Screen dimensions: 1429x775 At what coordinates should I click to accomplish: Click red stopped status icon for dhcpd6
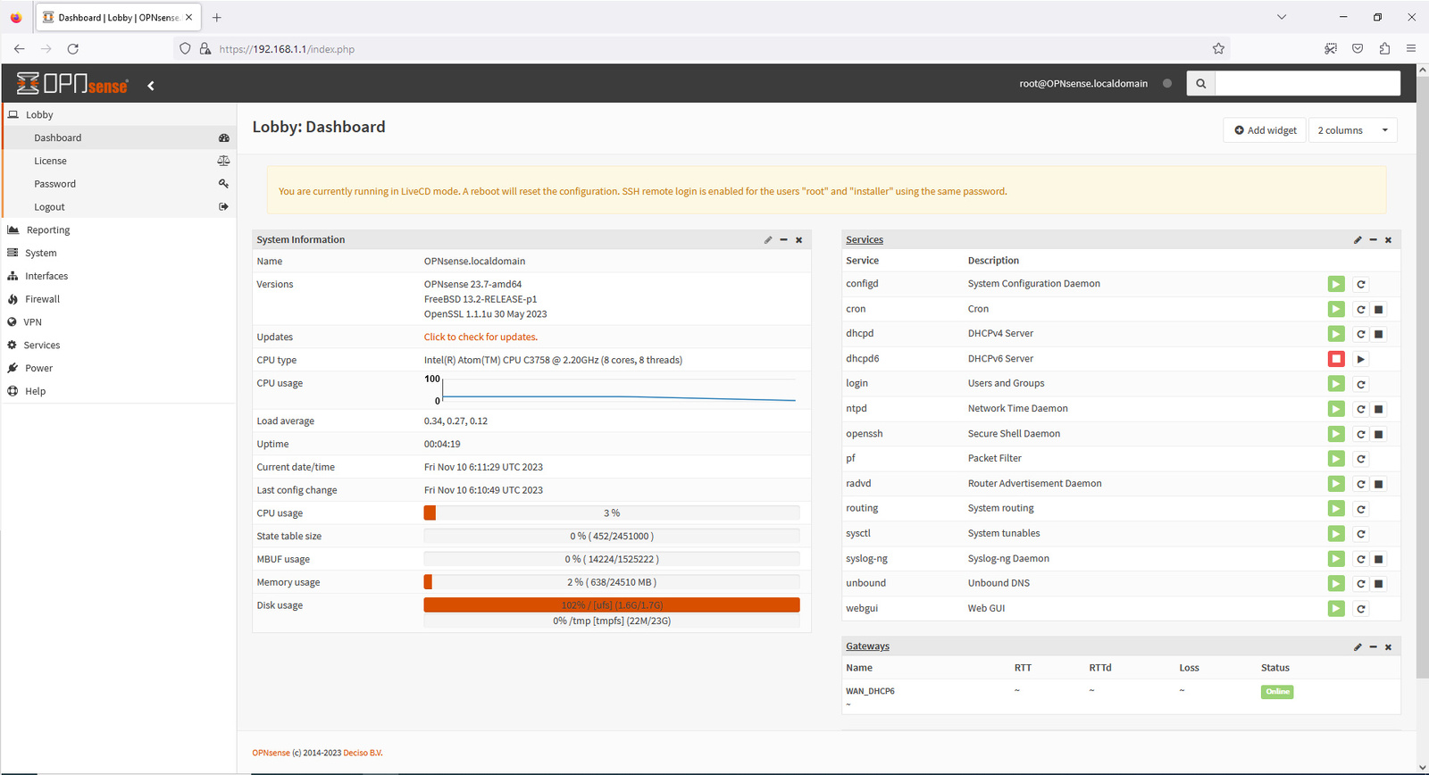(1336, 359)
